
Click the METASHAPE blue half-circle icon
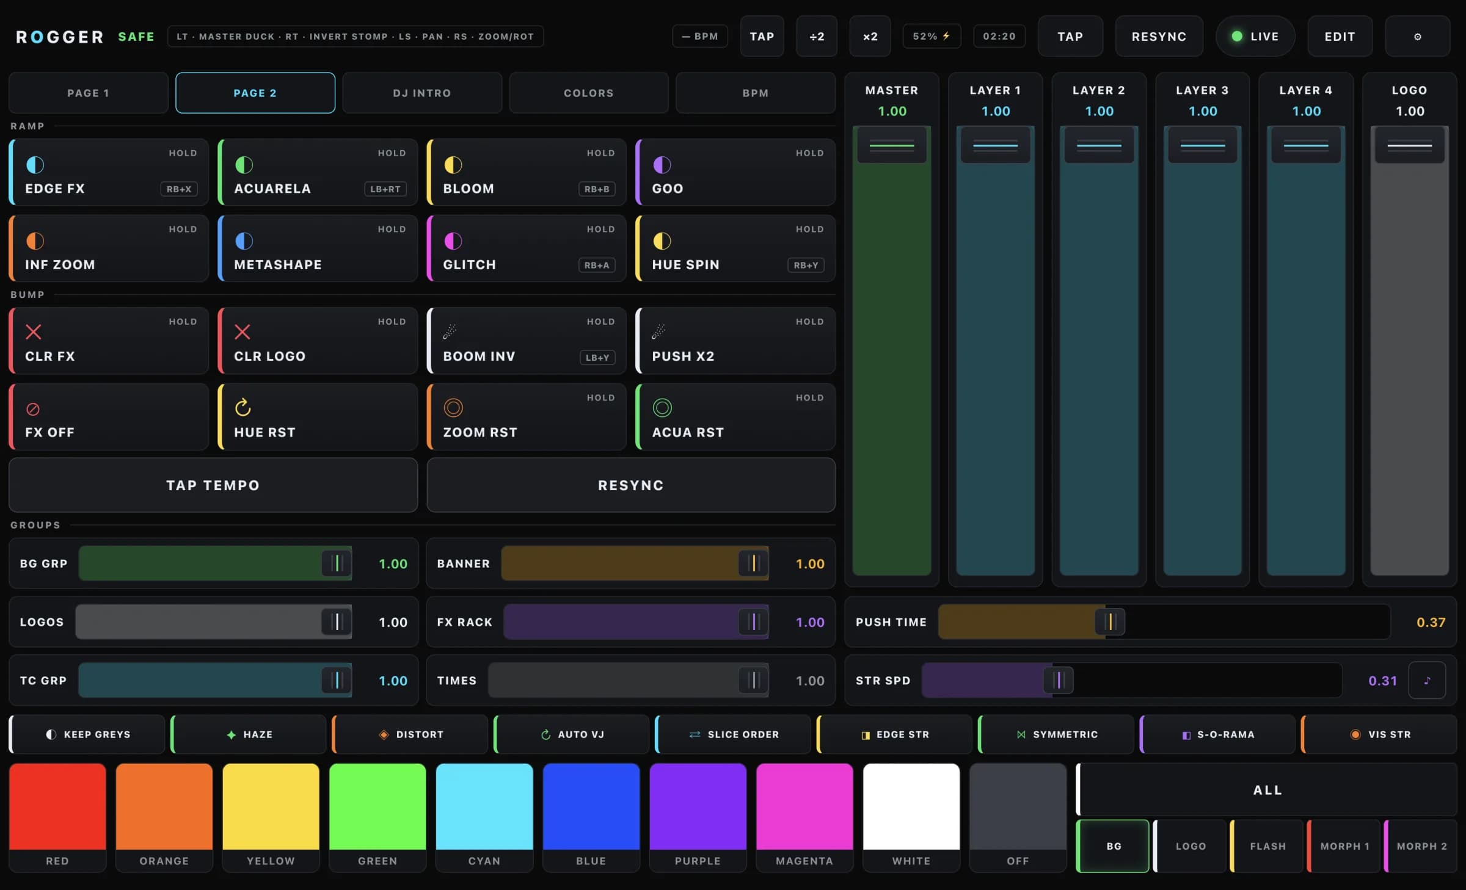[244, 241]
